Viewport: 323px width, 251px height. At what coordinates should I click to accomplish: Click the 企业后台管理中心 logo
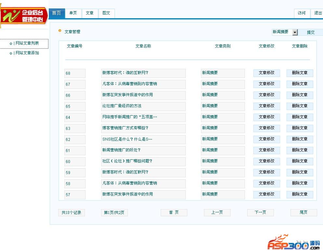[x=24, y=16]
